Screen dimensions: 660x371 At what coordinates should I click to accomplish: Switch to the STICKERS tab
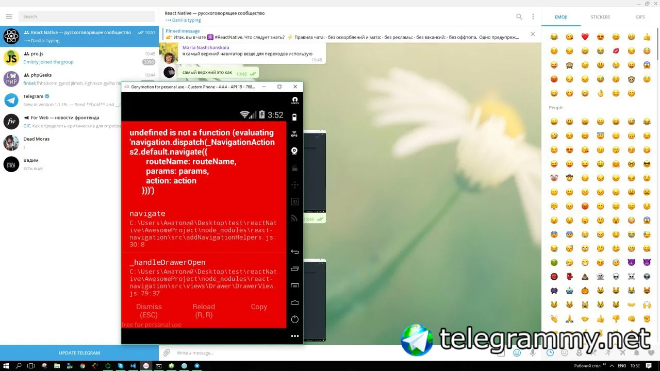click(600, 17)
